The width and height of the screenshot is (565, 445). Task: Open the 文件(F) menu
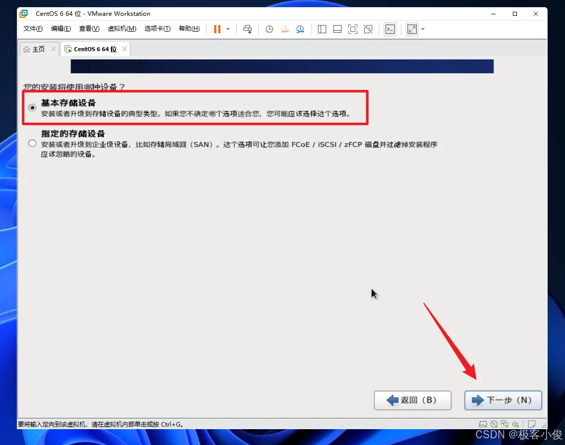click(33, 29)
